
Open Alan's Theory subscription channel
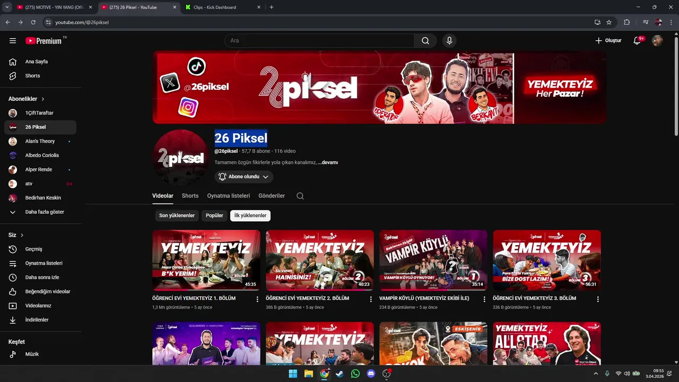click(40, 141)
